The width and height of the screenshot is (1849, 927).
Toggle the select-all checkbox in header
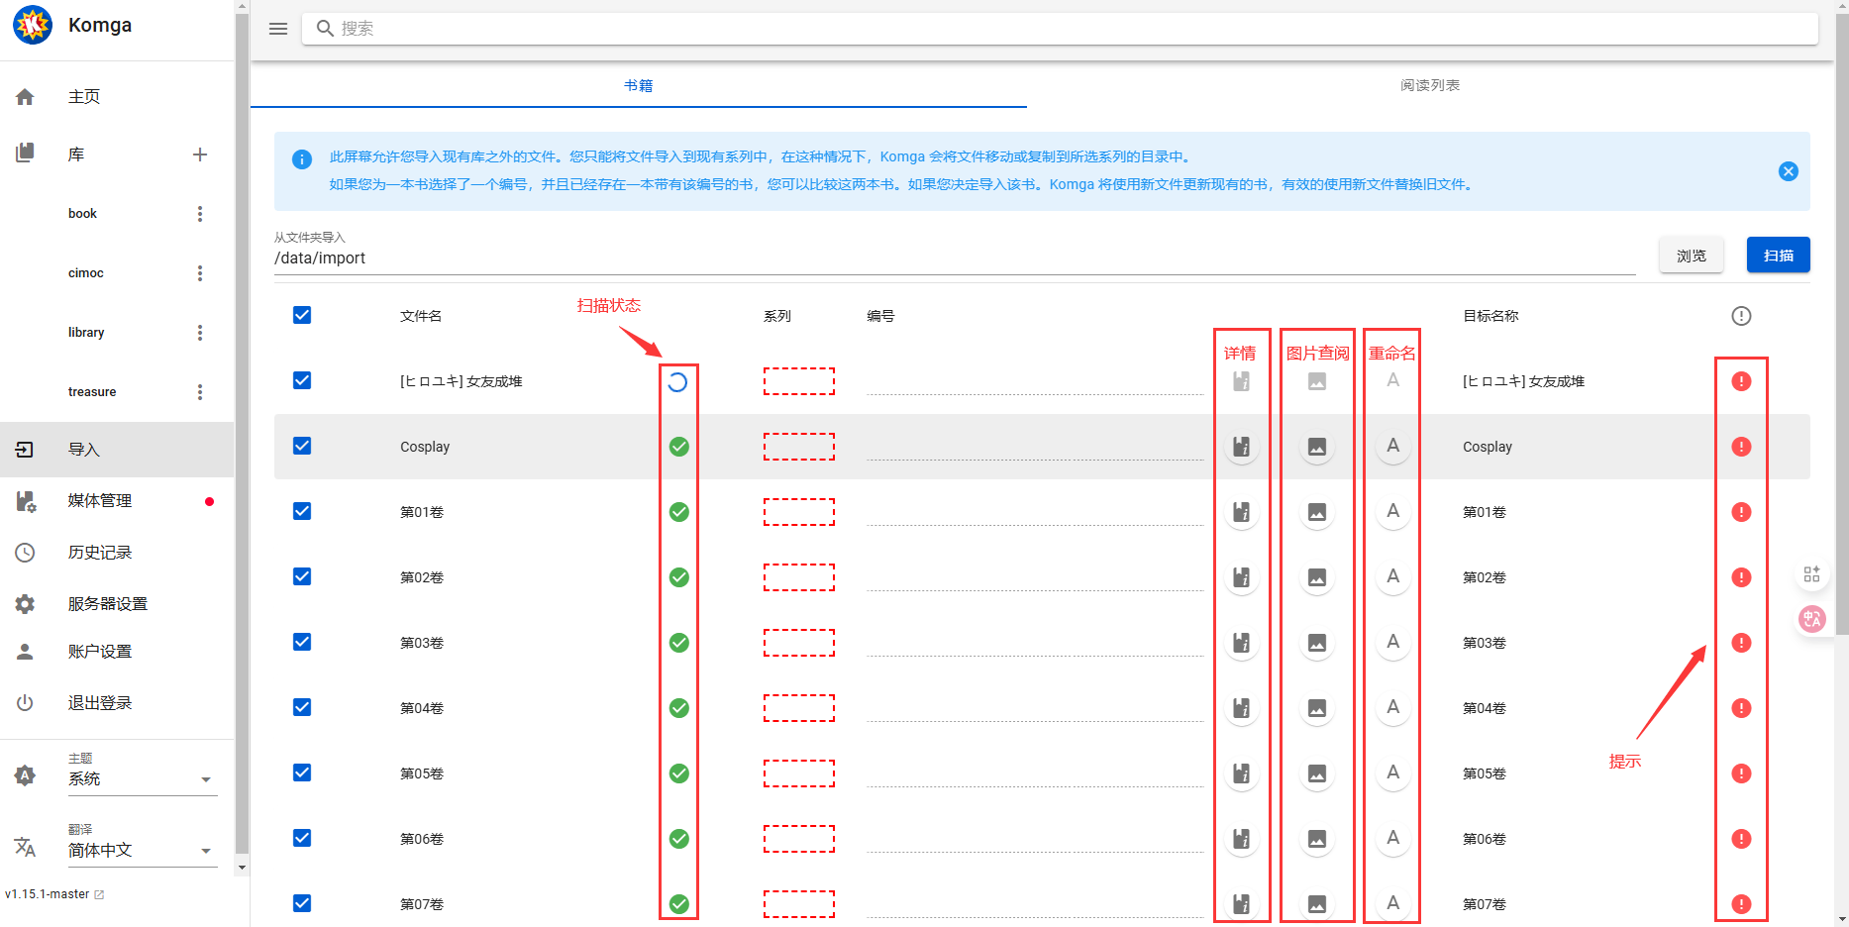click(x=302, y=315)
